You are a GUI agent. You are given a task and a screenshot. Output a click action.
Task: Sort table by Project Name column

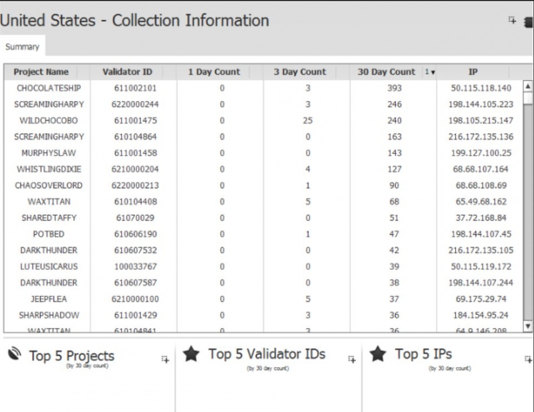point(41,72)
